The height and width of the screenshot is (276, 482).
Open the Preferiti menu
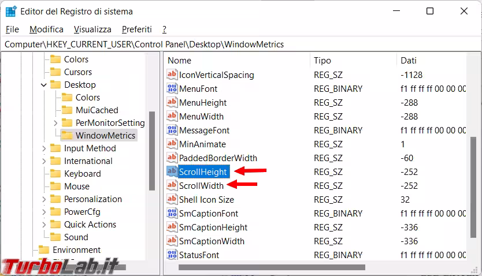click(x=136, y=29)
